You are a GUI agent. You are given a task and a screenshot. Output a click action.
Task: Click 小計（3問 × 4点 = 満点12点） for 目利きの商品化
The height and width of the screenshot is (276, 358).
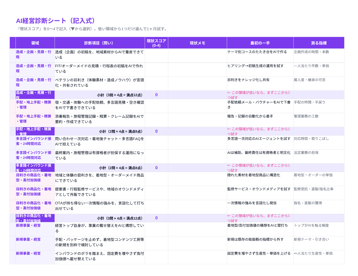pos(121,218)
